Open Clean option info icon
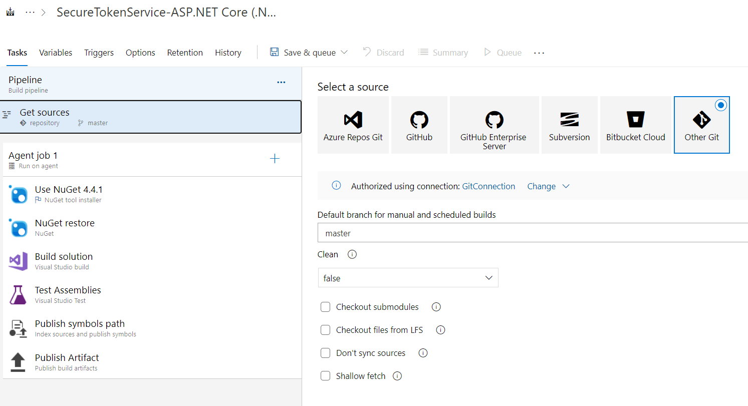Viewport: 748px width, 406px height. pos(352,254)
